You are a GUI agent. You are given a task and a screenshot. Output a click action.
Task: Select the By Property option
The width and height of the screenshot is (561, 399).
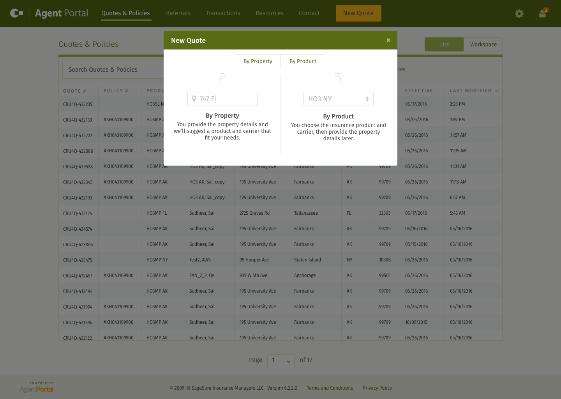click(258, 61)
